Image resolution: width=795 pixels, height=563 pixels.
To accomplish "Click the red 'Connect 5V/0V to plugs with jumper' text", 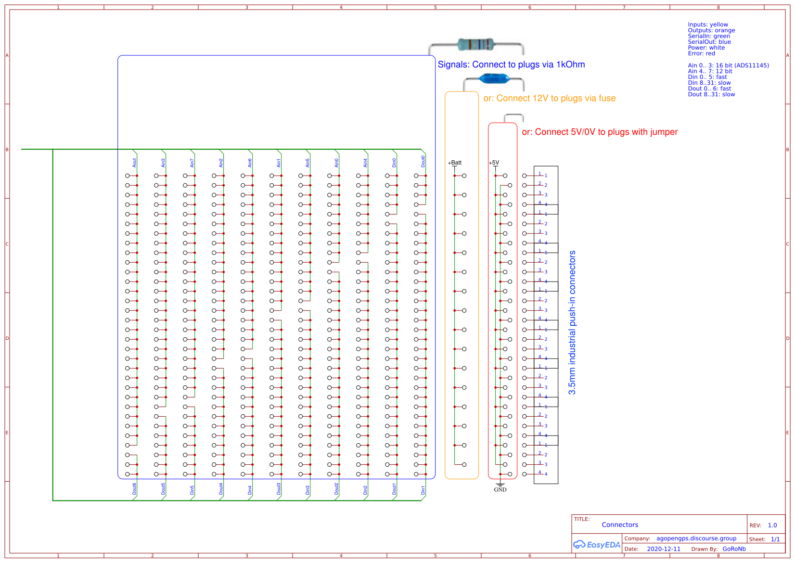I will [x=600, y=132].
